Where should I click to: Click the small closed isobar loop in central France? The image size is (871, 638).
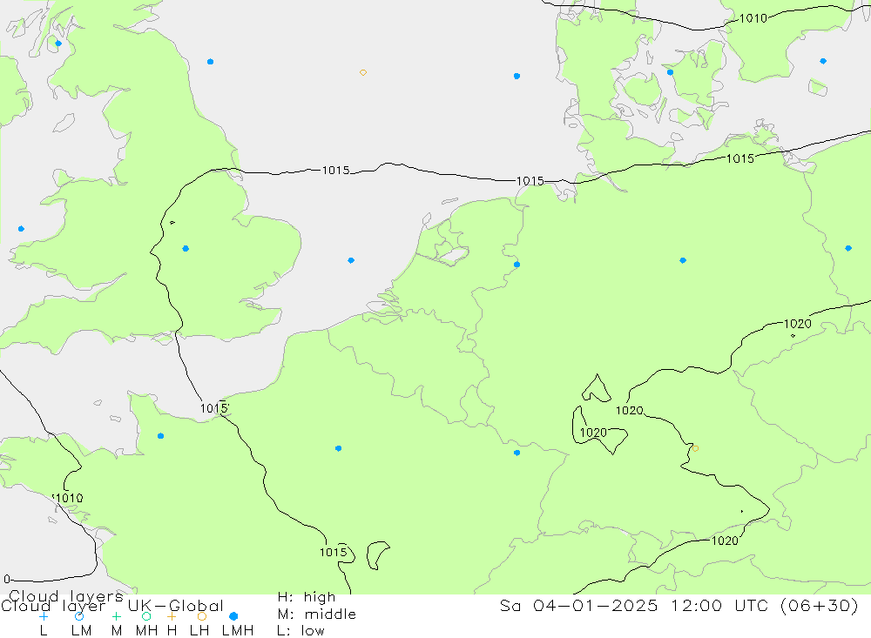click(x=377, y=555)
